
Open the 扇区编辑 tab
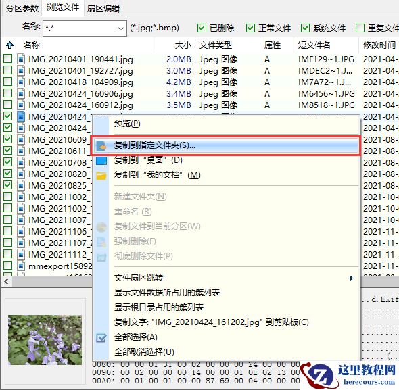103,8
